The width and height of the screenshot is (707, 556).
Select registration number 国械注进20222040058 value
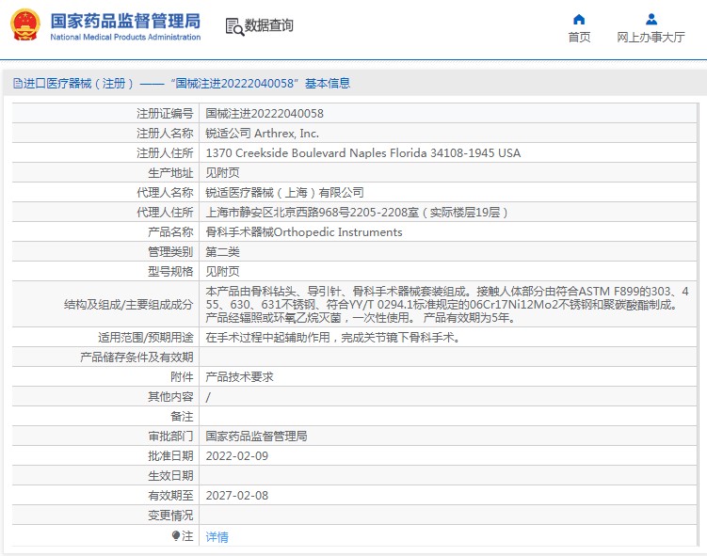pyautogui.click(x=265, y=114)
